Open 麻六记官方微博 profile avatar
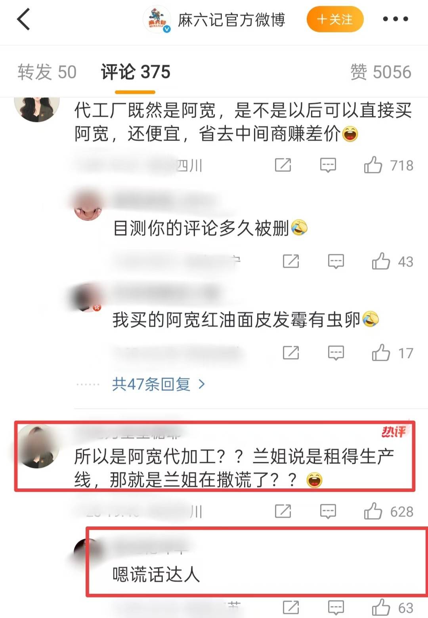 pyautogui.click(x=157, y=19)
